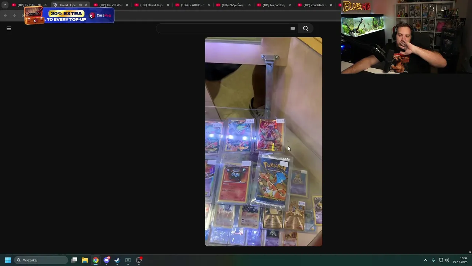472x266 pixels.
Task: Click the Wyszukaj taskbar search box
Action: click(x=41, y=260)
